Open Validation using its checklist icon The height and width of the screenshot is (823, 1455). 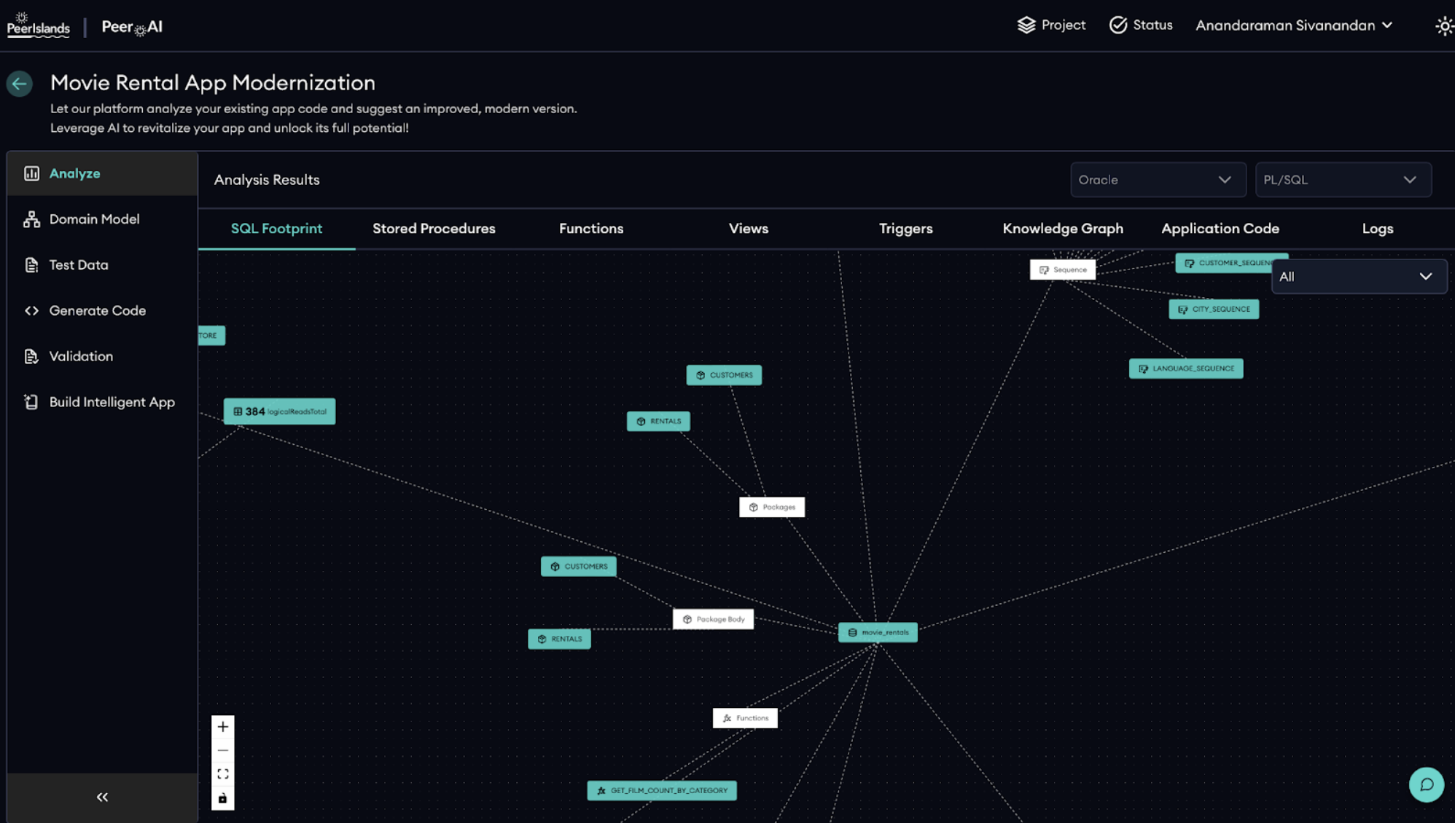tap(31, 356)
